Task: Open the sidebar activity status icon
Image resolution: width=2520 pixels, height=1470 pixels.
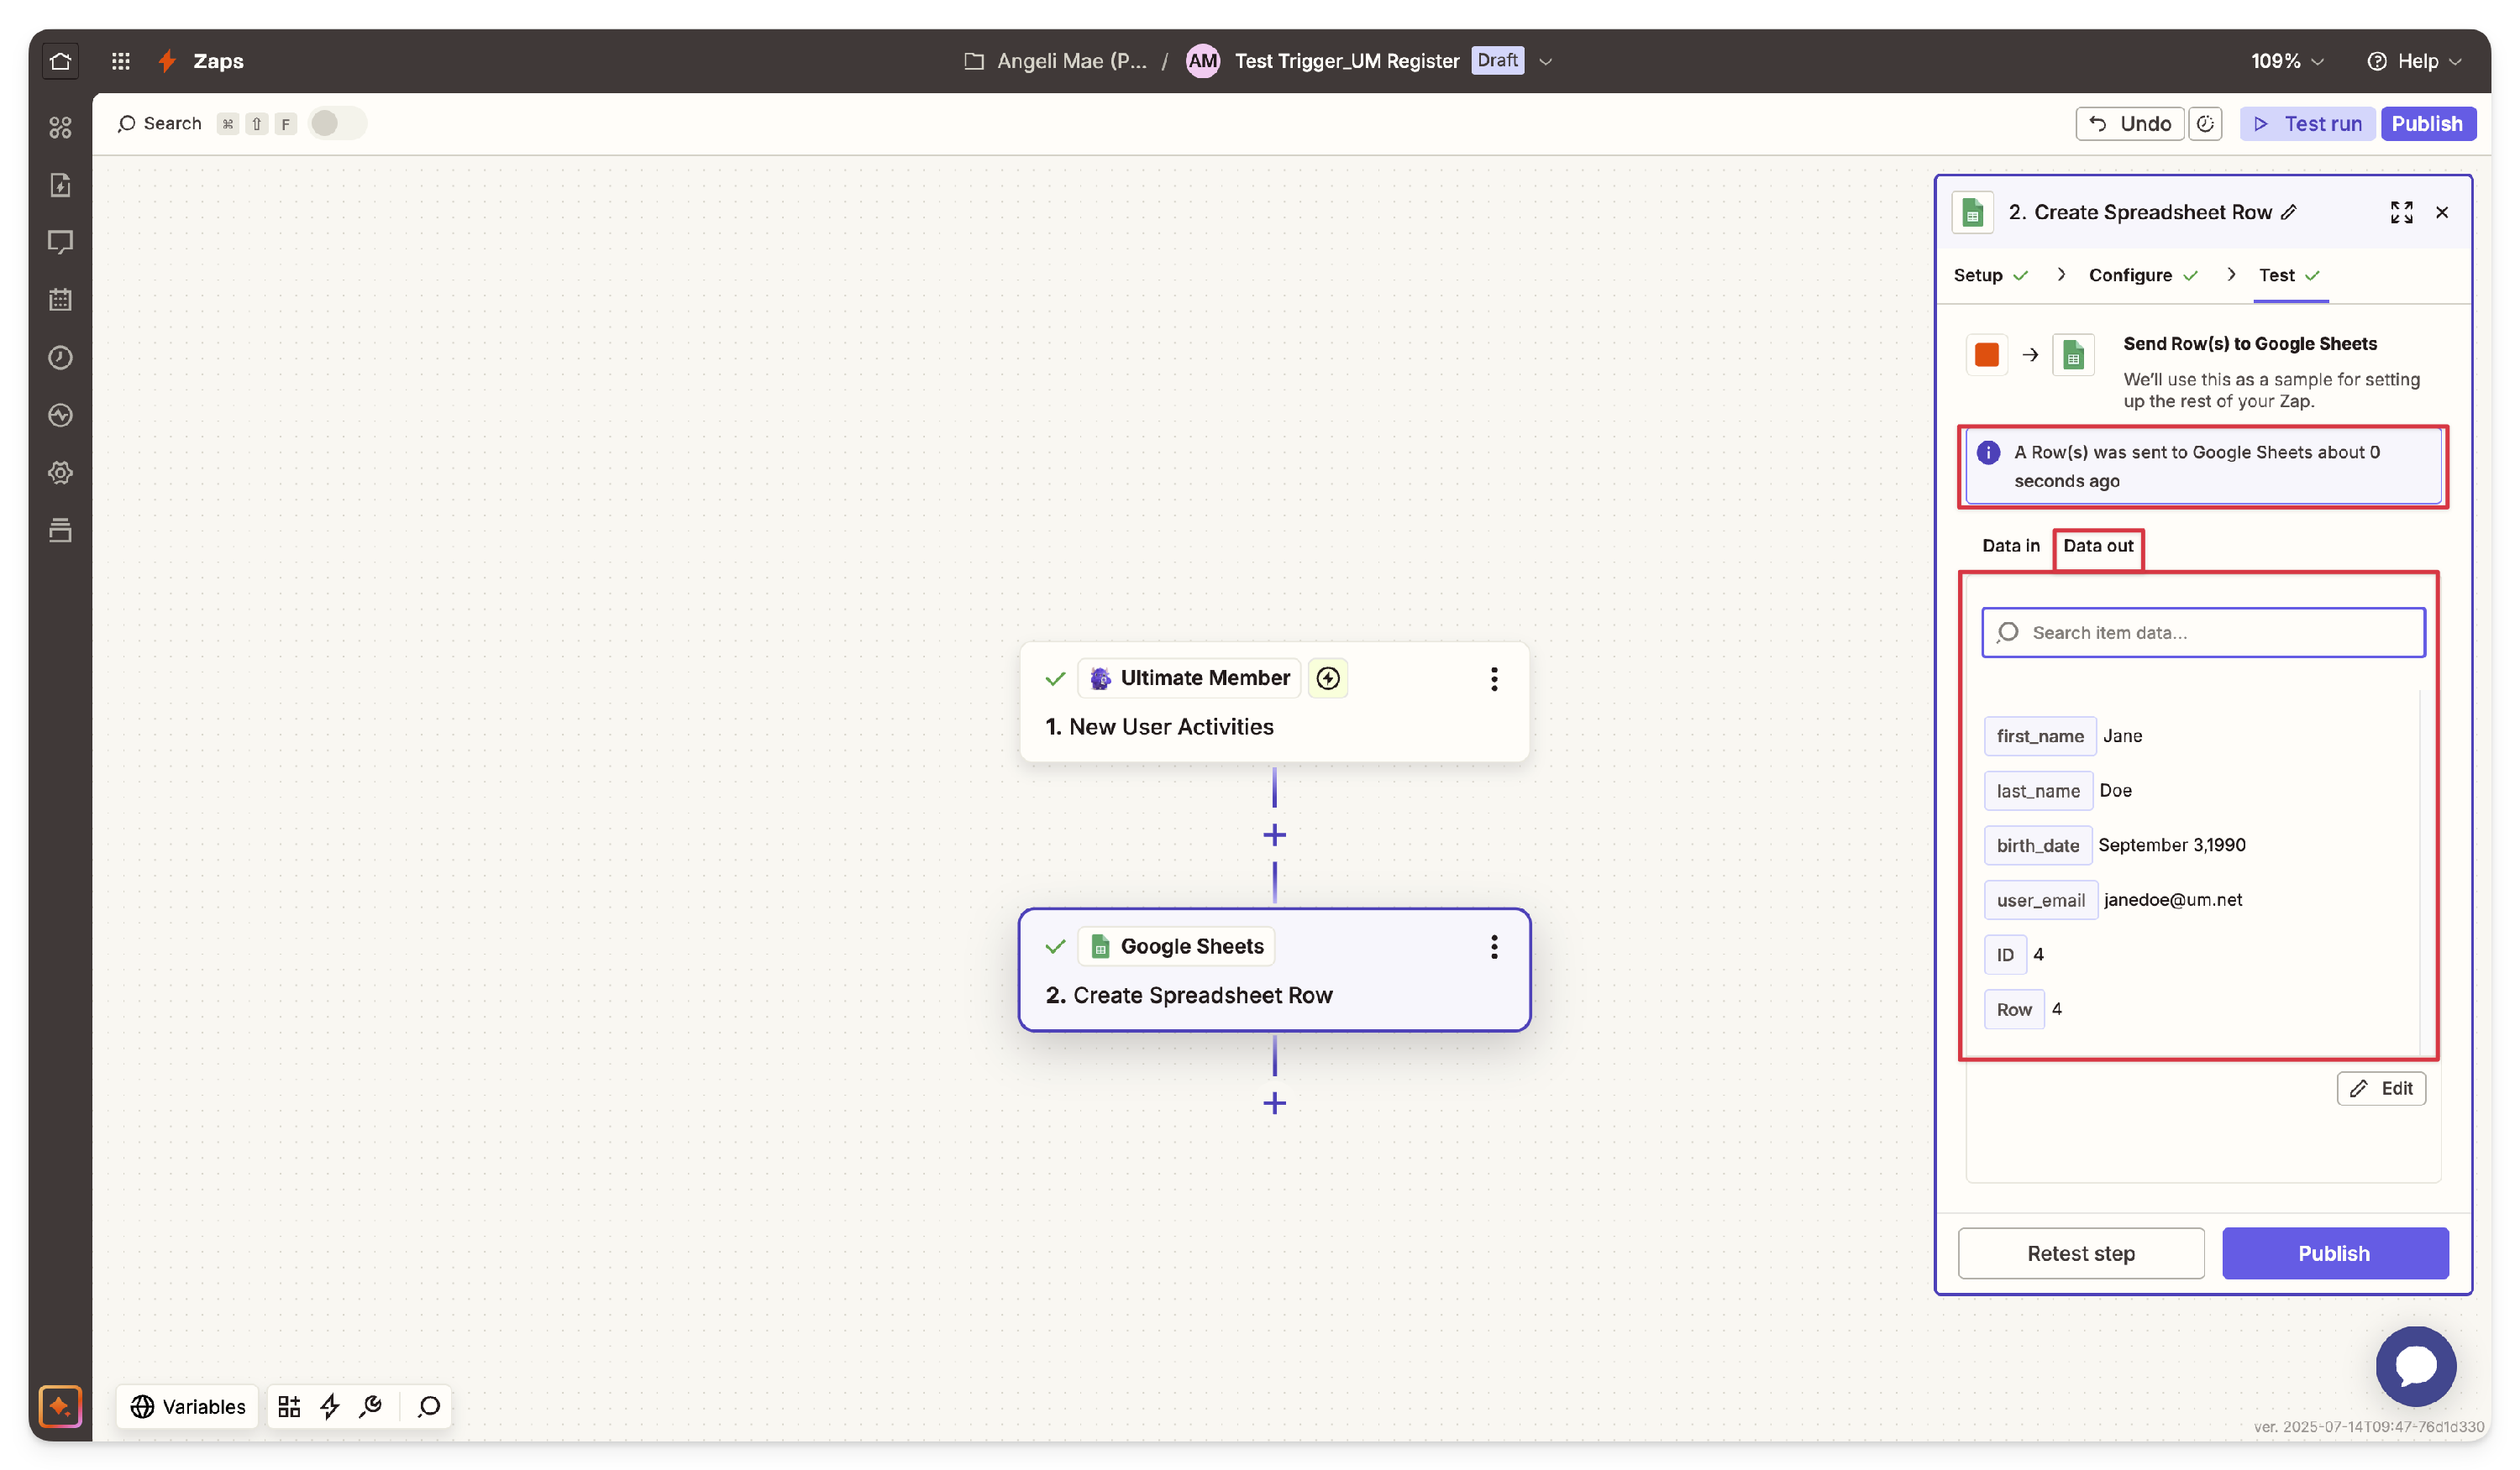Action: [60, 415]
